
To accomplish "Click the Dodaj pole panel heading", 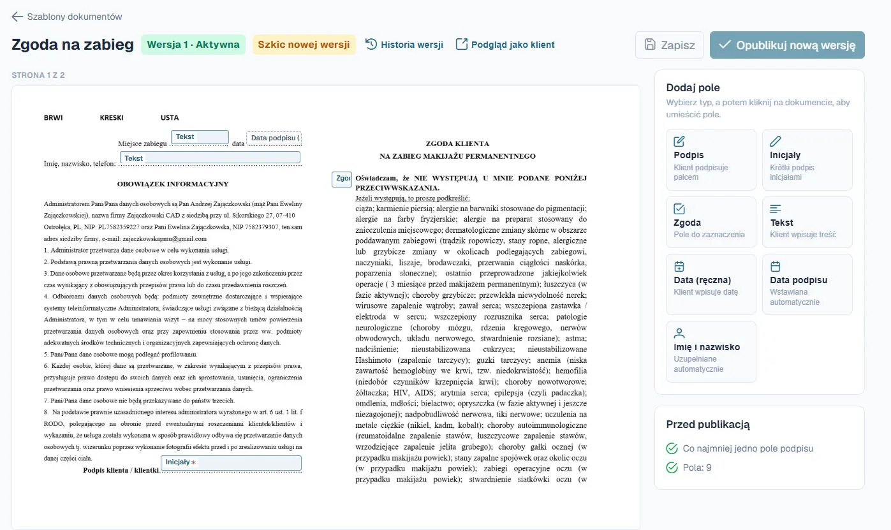I will tap(693, 87).
